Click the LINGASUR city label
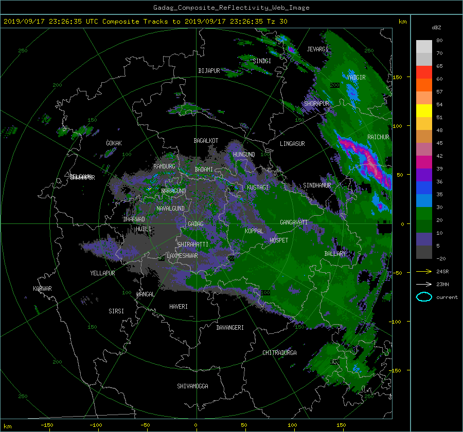Screen dimensions: 463x432 click(292, 144)
